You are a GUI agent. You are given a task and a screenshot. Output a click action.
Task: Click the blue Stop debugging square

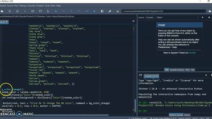94,11
